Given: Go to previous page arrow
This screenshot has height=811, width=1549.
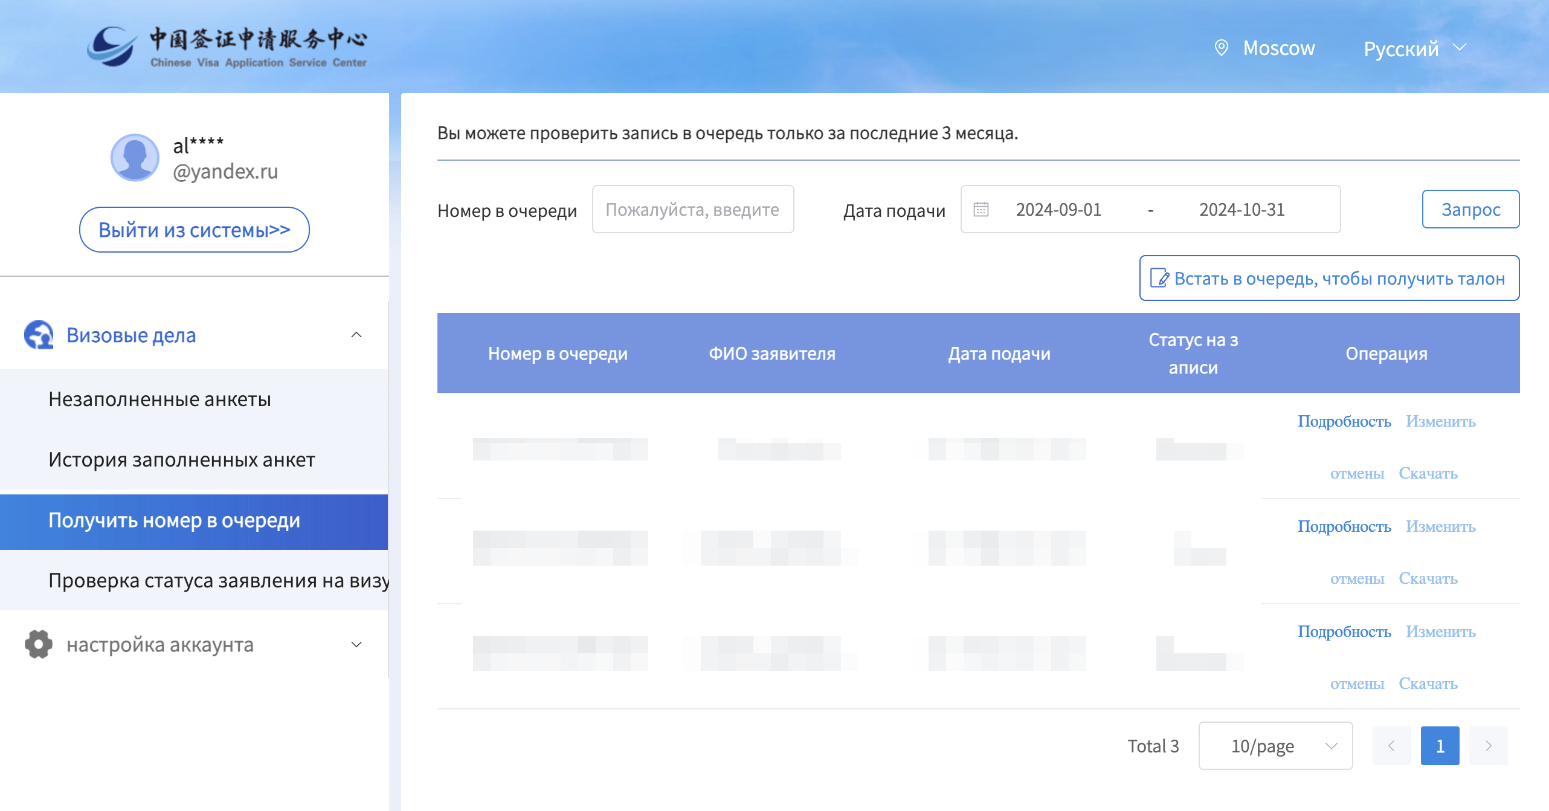Looking at the screenshot, I should (1391, 746).
